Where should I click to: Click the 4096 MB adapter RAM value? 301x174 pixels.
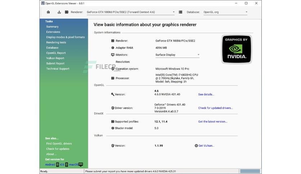pos(161,48)
